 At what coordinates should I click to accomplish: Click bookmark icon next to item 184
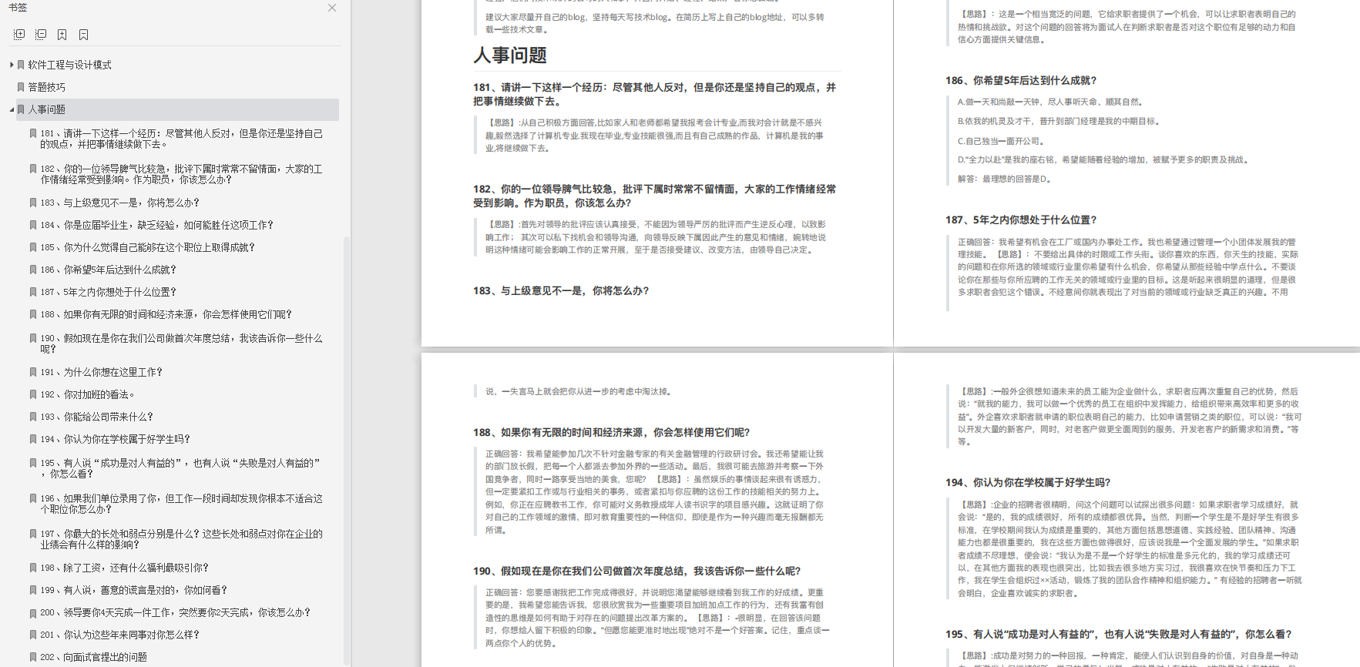click(33, 225)
